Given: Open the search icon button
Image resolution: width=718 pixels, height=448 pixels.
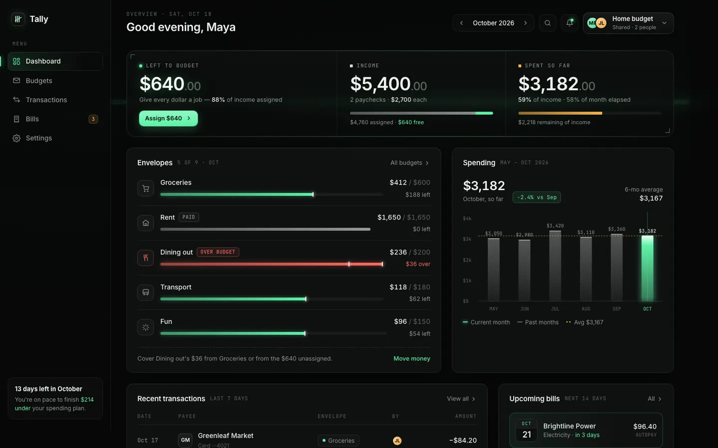Looking at the screenshot, I should (547, 23).
